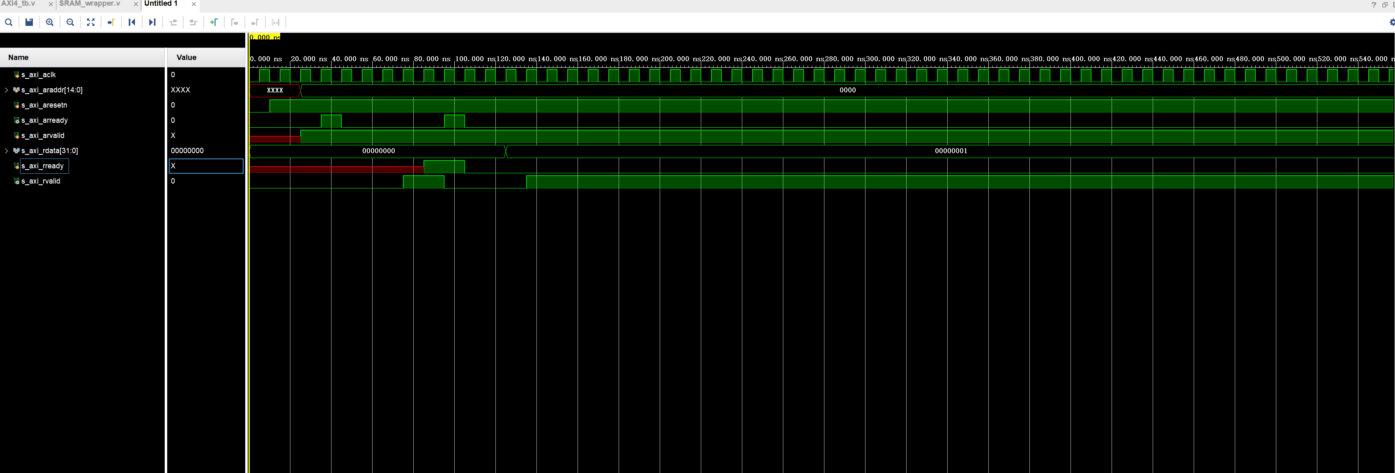Select the go-to-cursor tool
The image size is (1395, 473).
pyautogui.click(x=111, y=22)
